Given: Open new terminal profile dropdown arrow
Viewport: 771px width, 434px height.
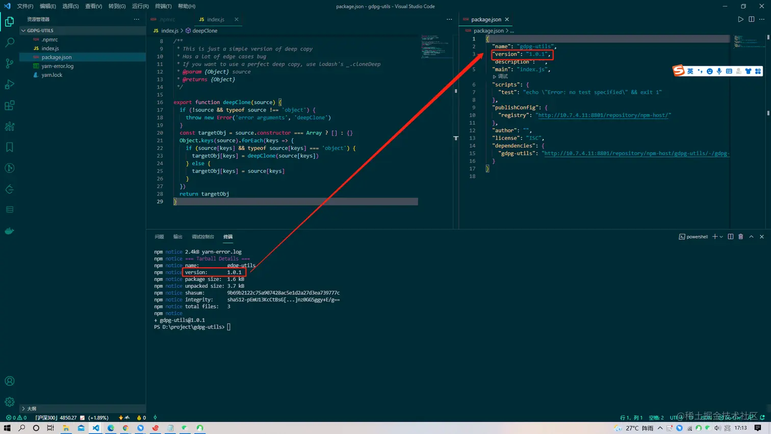Looking at the screenshot, I should (721, 237).
